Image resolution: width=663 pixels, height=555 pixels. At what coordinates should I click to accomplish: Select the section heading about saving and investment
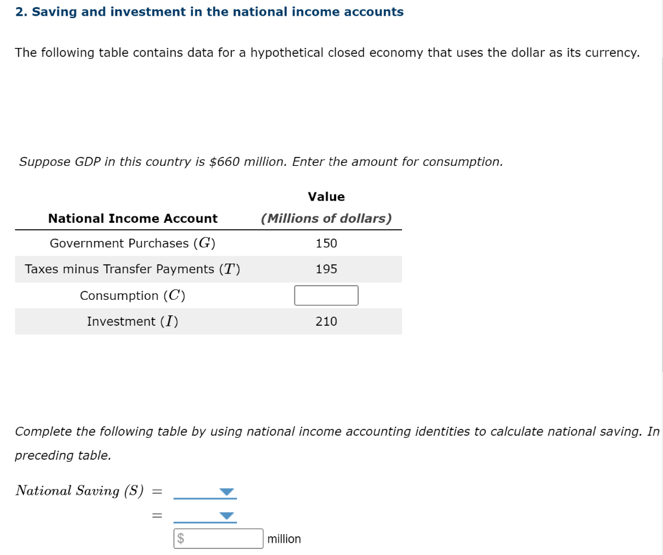(x=209, y=12)
